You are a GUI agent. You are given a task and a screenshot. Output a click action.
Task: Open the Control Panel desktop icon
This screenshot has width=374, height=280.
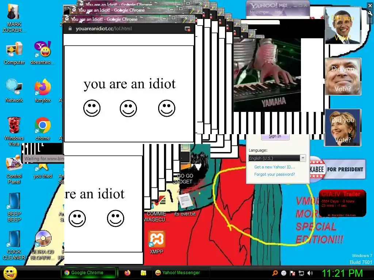click(14, 170)
